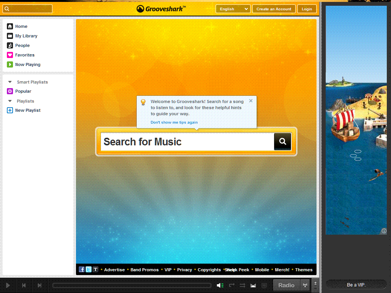
Task: Open the Popular smart playlist
Action: point(19,91)
